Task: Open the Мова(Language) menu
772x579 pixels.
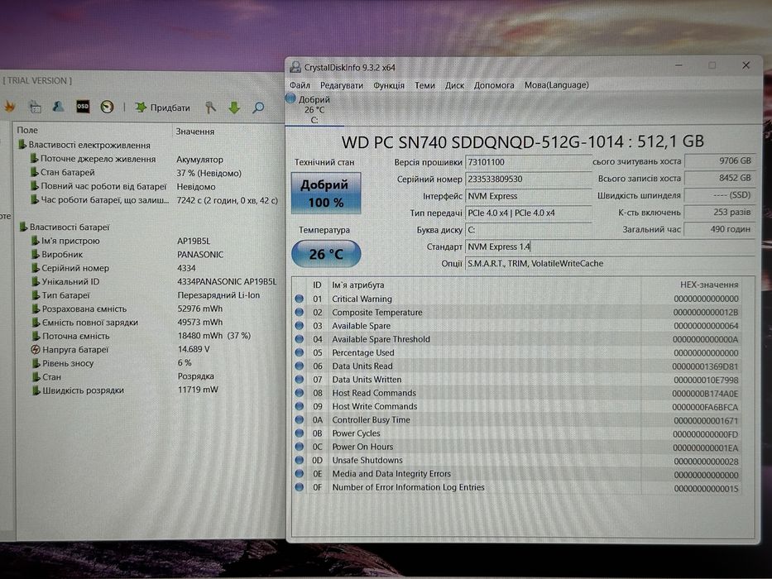Action: [x=556, y=85]
